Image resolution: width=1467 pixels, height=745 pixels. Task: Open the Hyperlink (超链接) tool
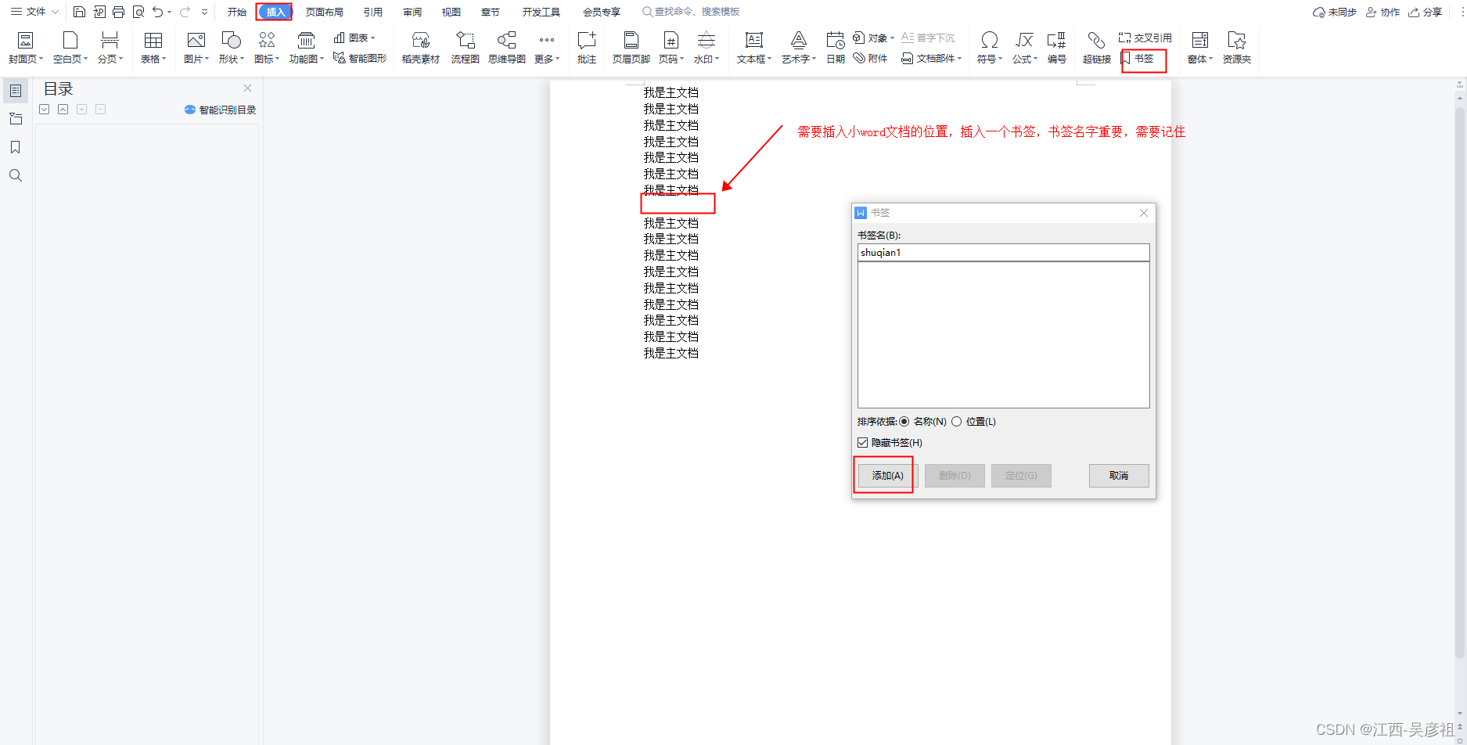point(1096,48)
